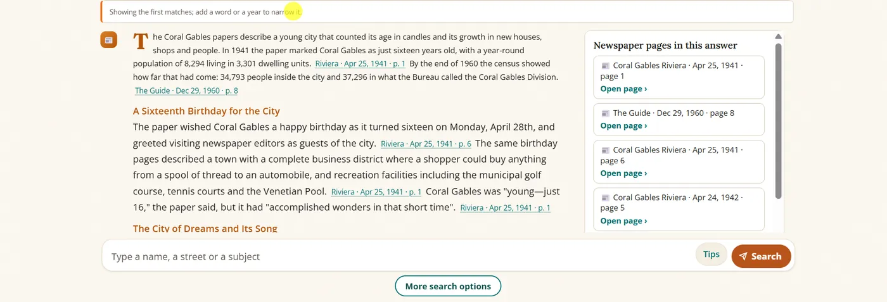Open page for The Guide Dec 29, 1960 page 8

click(x=623, y=125)
